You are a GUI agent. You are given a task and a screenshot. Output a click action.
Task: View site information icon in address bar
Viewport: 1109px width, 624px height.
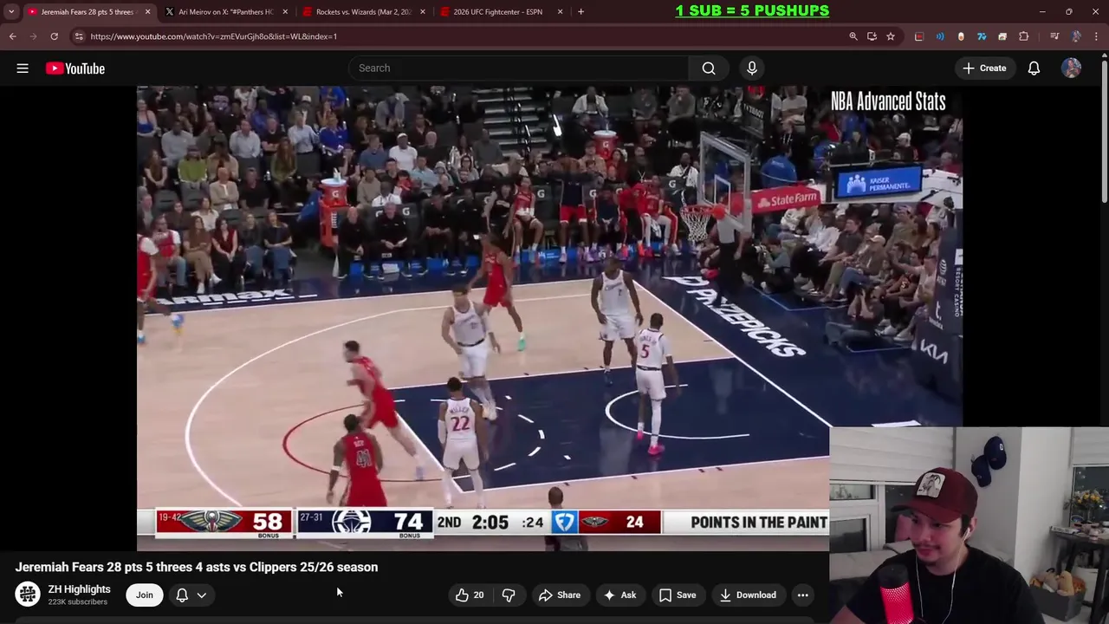point(79,36)
